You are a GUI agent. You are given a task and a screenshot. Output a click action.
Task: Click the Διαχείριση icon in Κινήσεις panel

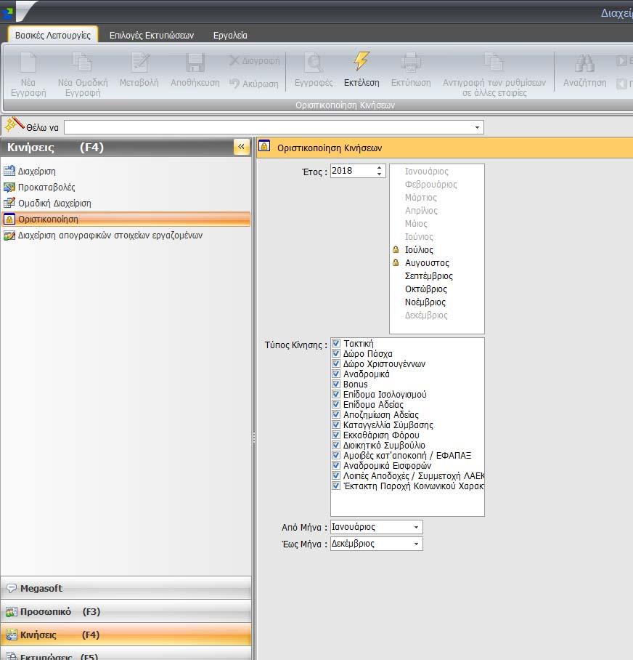[9, 171]
